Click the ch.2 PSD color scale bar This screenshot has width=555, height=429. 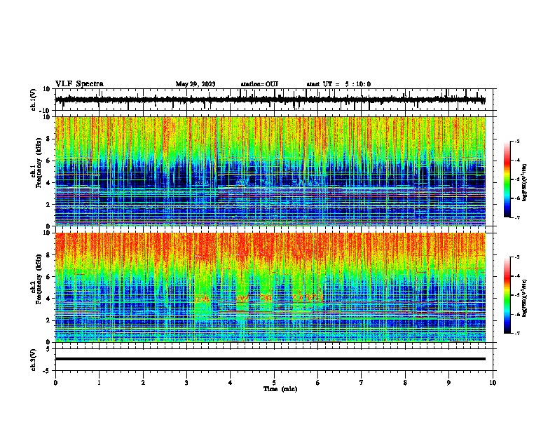coord(507,295)
